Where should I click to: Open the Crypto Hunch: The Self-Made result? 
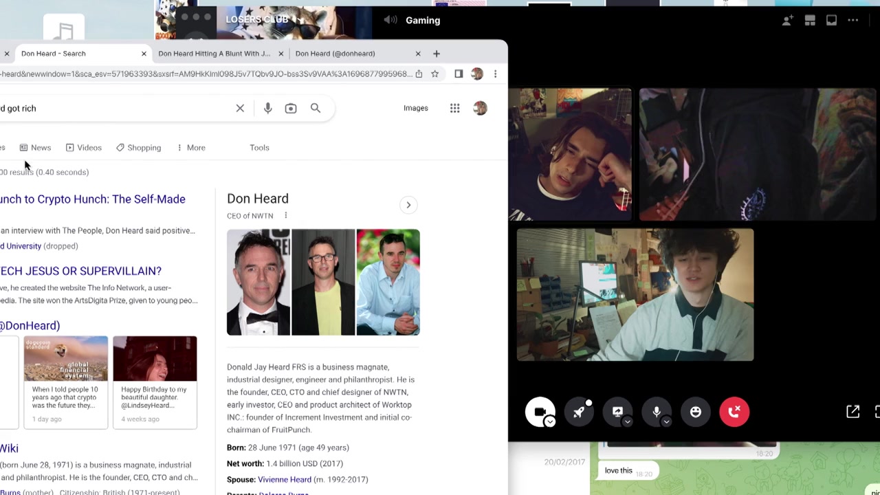(93, 199)
